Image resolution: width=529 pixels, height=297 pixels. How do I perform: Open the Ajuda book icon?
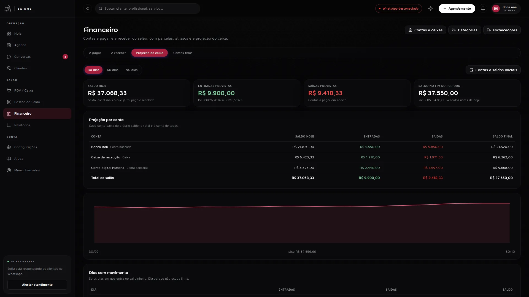click(9, 159)
